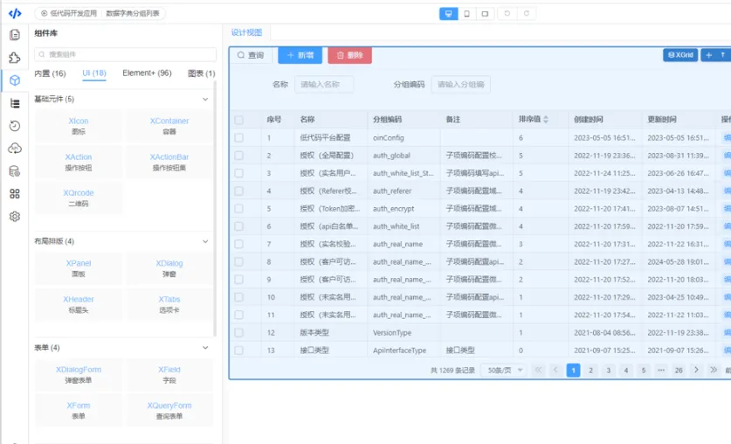The width and height of the screenshot is (731, 444).
Task: Switch to the UI (18) tab
Action: point(94,73)
